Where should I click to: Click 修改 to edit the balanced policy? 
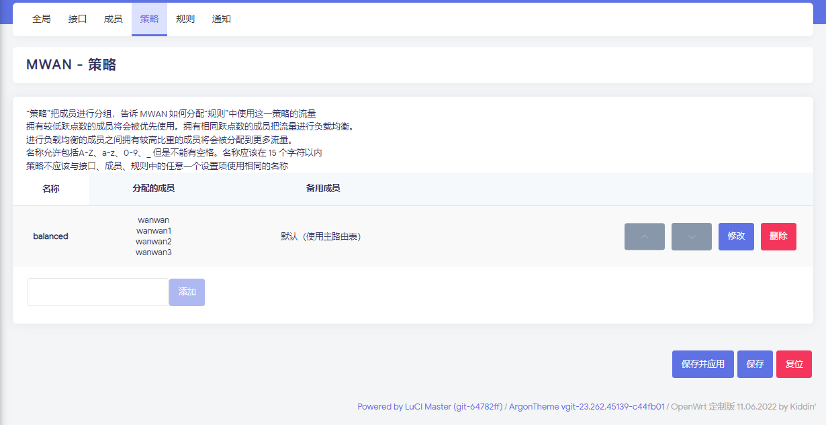point(736,236)
